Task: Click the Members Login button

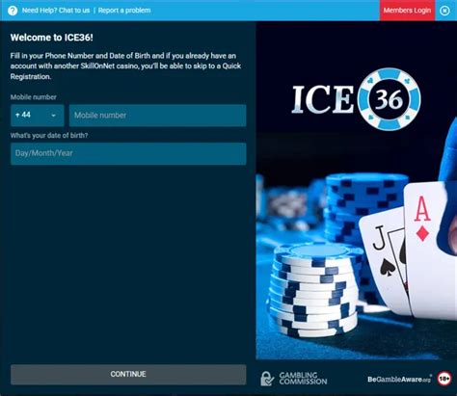Action: tap(407, 11)
